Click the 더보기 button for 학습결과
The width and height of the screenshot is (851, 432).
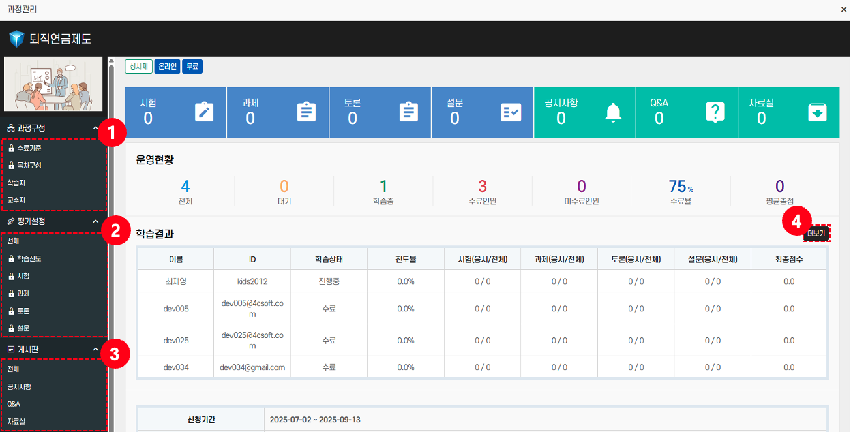pos(816,234)
